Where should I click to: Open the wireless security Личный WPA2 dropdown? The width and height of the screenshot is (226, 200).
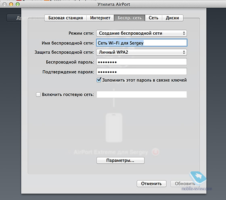pyautogui.click(x=142, y=52)
